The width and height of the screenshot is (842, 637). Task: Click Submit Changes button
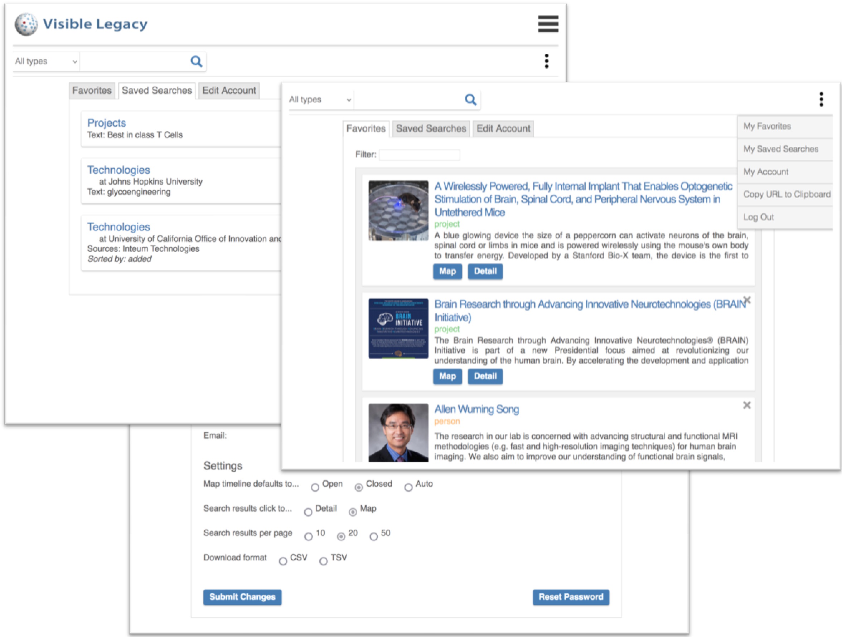pyautogui.click(x=242, y=597)
